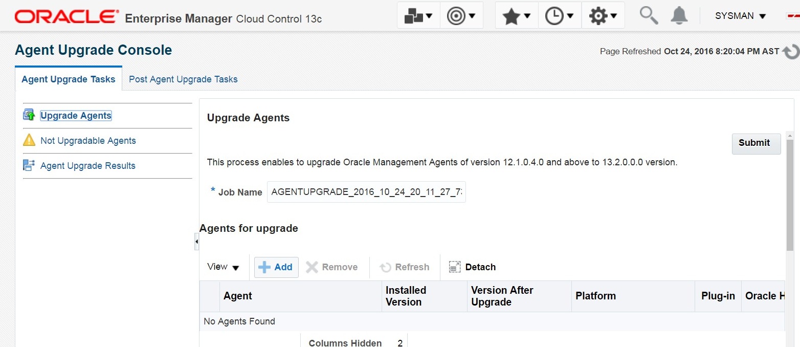The width and height of the screenshot is (800, 347).
Task: Open the Not Upgradable Agents link
Action: [x=88, y=141]
